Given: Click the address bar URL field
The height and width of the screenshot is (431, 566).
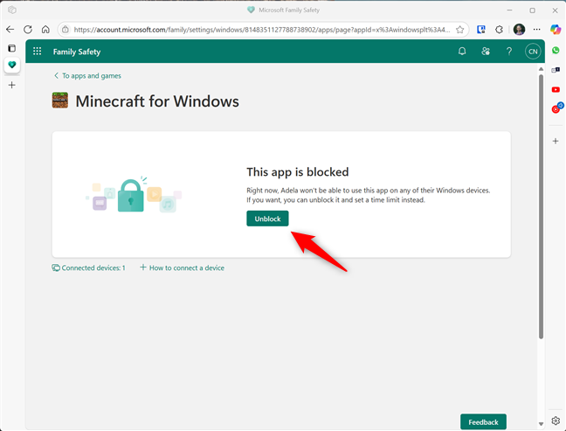Looking at the screenshot, I should tap(262, 30).
